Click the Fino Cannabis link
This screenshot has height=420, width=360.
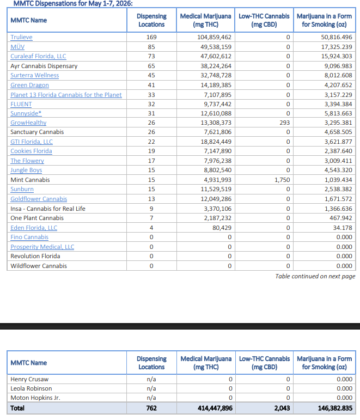point(29,237)
